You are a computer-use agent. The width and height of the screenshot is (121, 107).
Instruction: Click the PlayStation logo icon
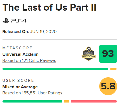point(6,20)
